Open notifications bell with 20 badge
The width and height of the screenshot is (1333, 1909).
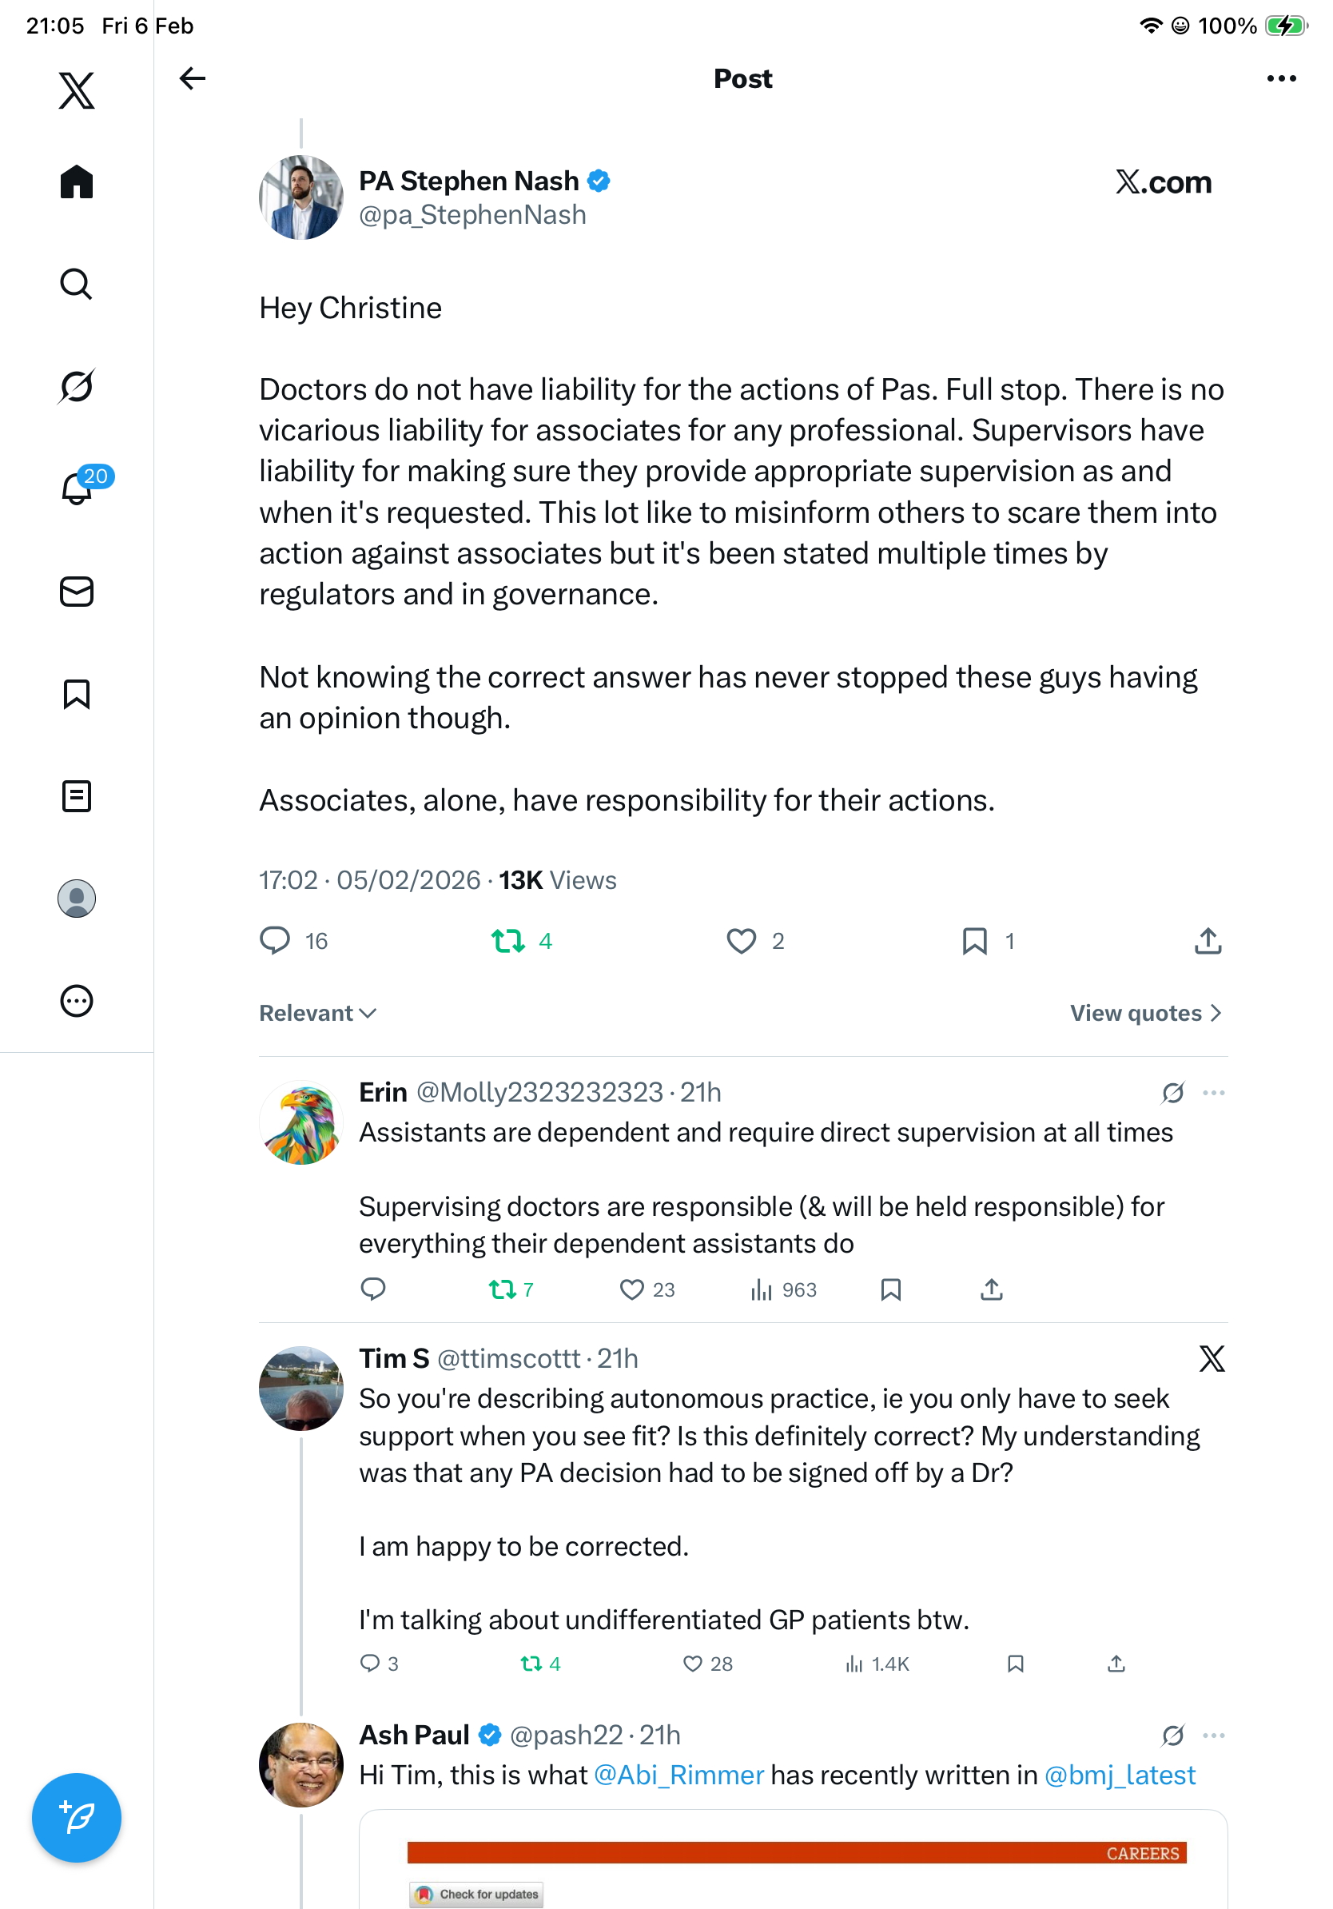tap(77, 488)
